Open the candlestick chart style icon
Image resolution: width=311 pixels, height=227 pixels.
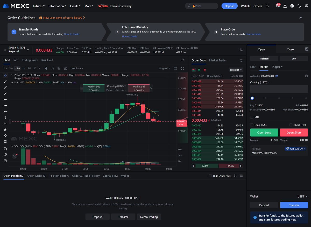coord(46,68)
